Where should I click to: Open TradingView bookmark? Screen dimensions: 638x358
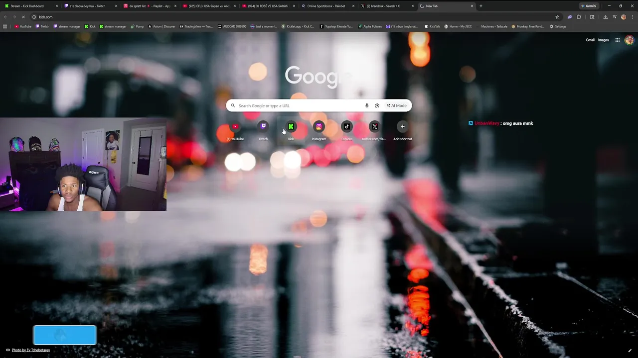tap(196, 26)
